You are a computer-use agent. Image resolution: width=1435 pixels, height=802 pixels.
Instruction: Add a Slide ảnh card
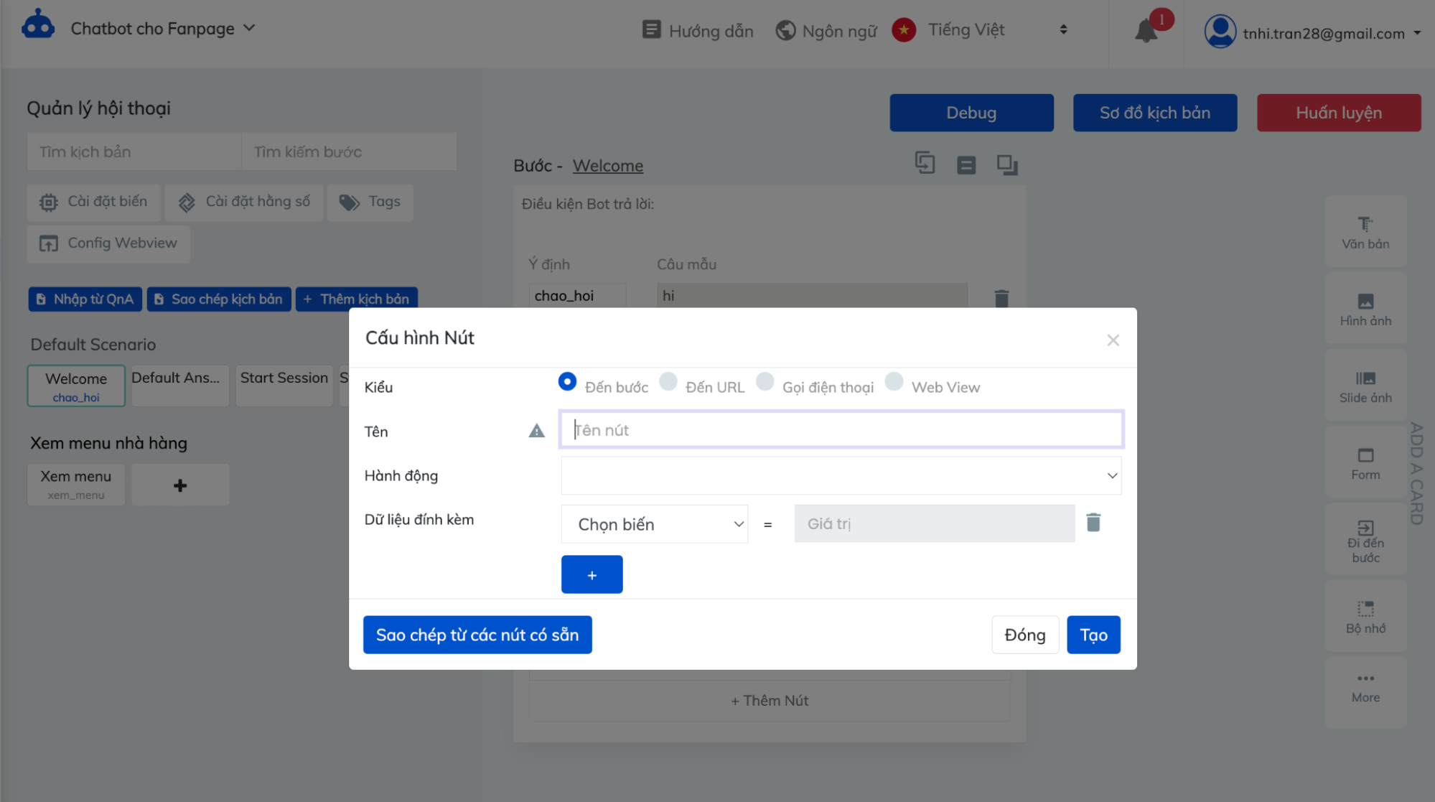[1365, 386]
